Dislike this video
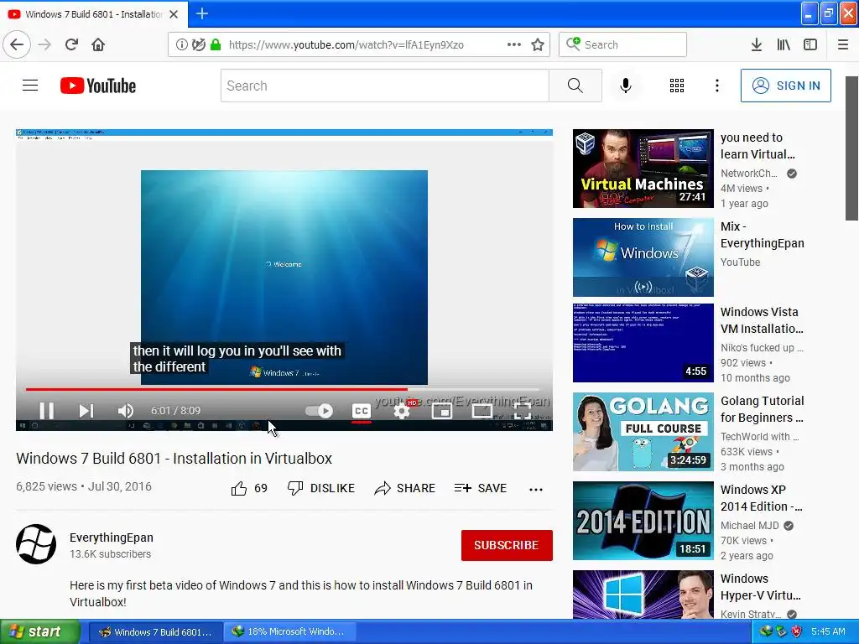This screenshot has height=644, width=859. 321,488
